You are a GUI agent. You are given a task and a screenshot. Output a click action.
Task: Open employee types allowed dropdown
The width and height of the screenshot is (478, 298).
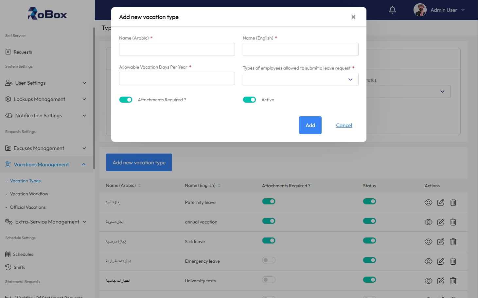301,79
